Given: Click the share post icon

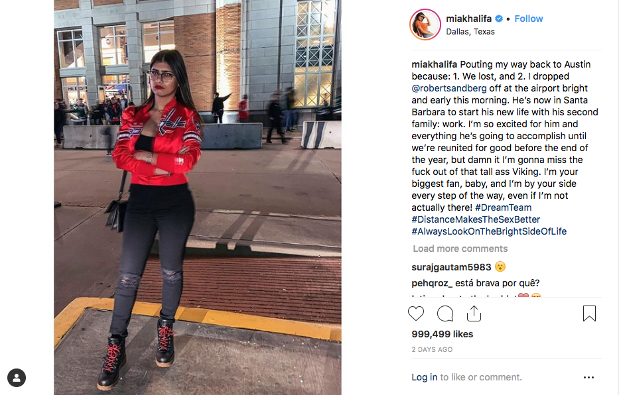Looking at the screenshot, I should click(474, 313).
